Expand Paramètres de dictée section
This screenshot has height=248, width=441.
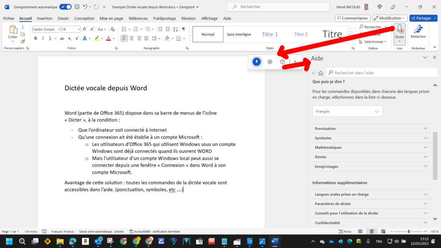point(371,203)
